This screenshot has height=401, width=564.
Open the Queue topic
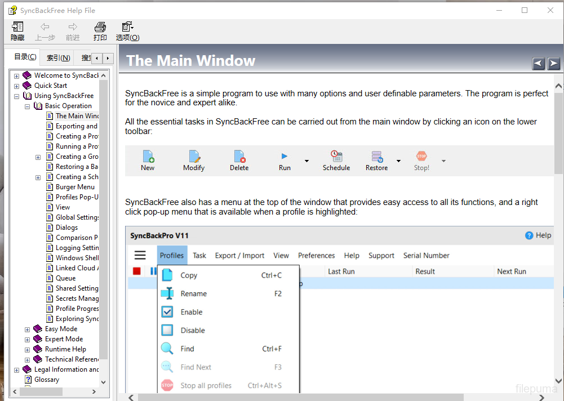[x=65, y=278]
